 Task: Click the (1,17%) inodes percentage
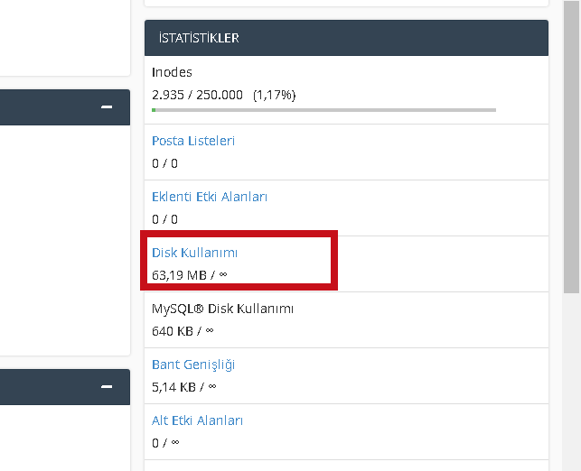274,94
